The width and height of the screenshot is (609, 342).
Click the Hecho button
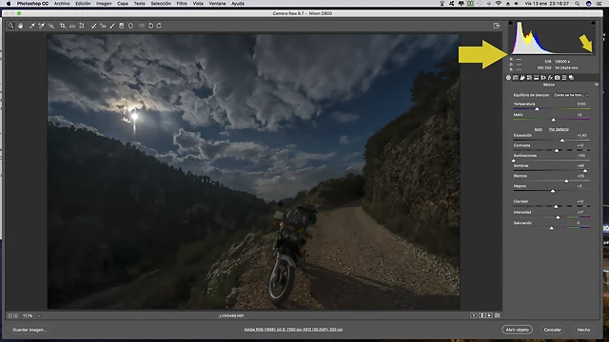pos(583,330)
